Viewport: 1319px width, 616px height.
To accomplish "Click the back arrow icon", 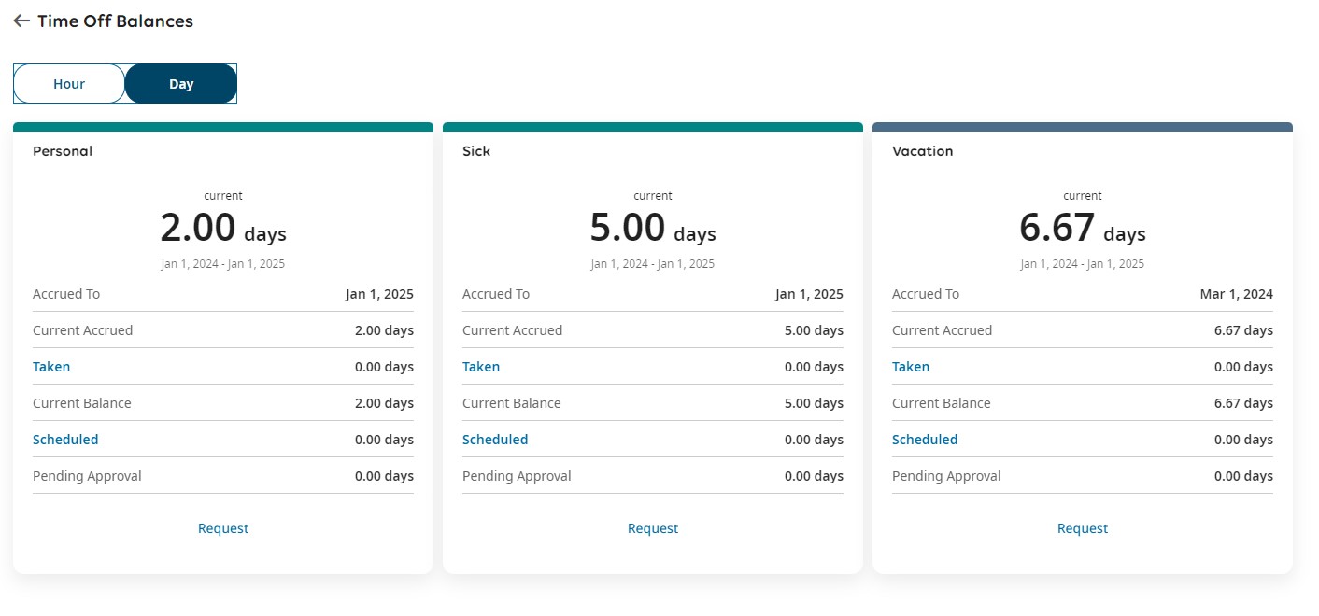I will 21,21.
